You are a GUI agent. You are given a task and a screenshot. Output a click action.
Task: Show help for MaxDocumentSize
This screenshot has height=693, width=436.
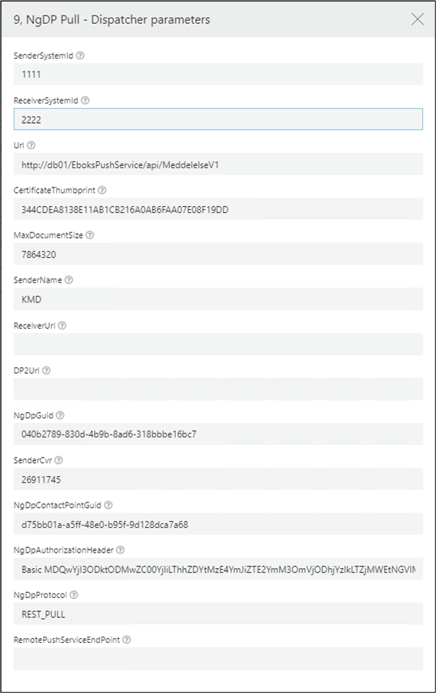90,235
